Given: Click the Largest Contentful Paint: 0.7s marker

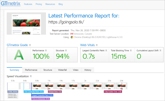Looking at the screenshot, I should (42, 95).
